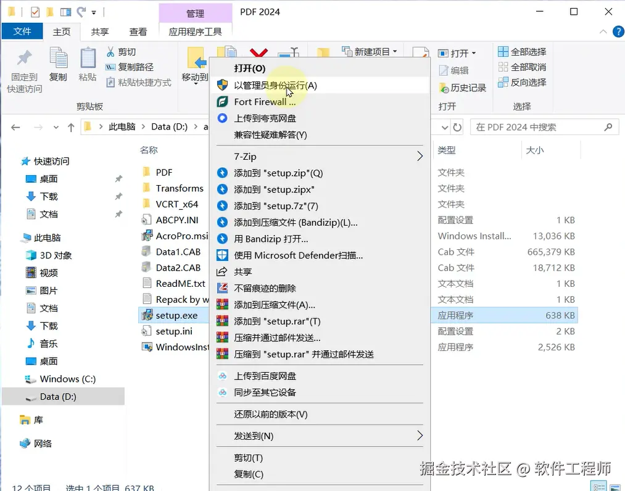Sync to other devices entry
Screen dimensions: 625x491
click(320, 392)
